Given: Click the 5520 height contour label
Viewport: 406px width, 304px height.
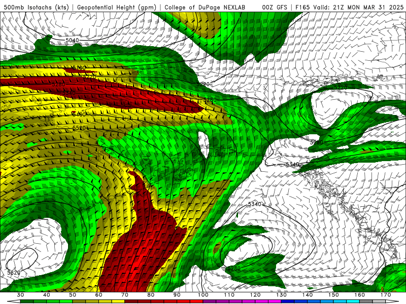Looking at the screenshot, I should (x=79, y=128).
